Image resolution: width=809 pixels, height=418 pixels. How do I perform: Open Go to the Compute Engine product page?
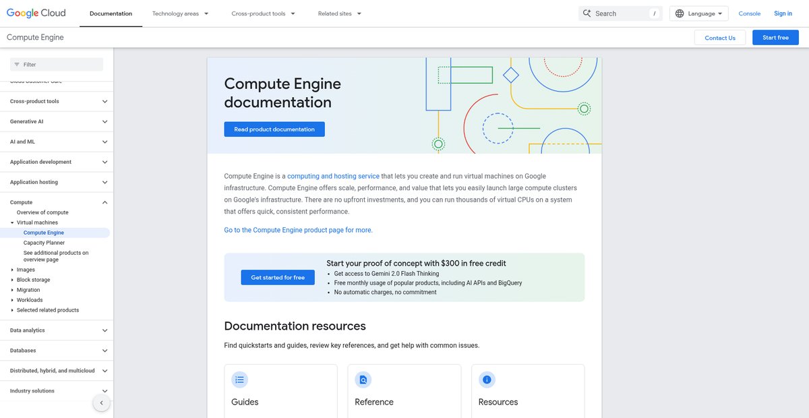click(298, 230)
